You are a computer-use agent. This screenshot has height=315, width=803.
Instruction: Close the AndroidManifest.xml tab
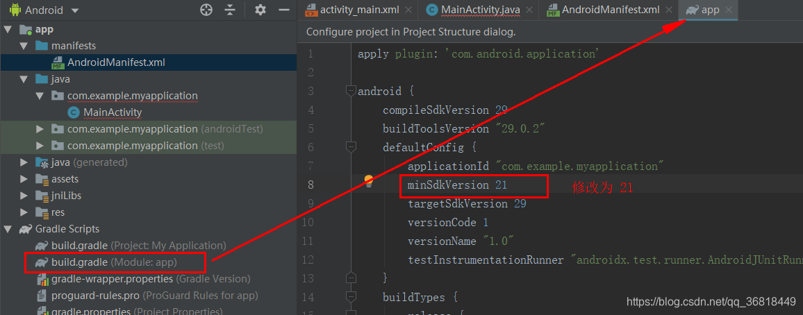(669, 10)
